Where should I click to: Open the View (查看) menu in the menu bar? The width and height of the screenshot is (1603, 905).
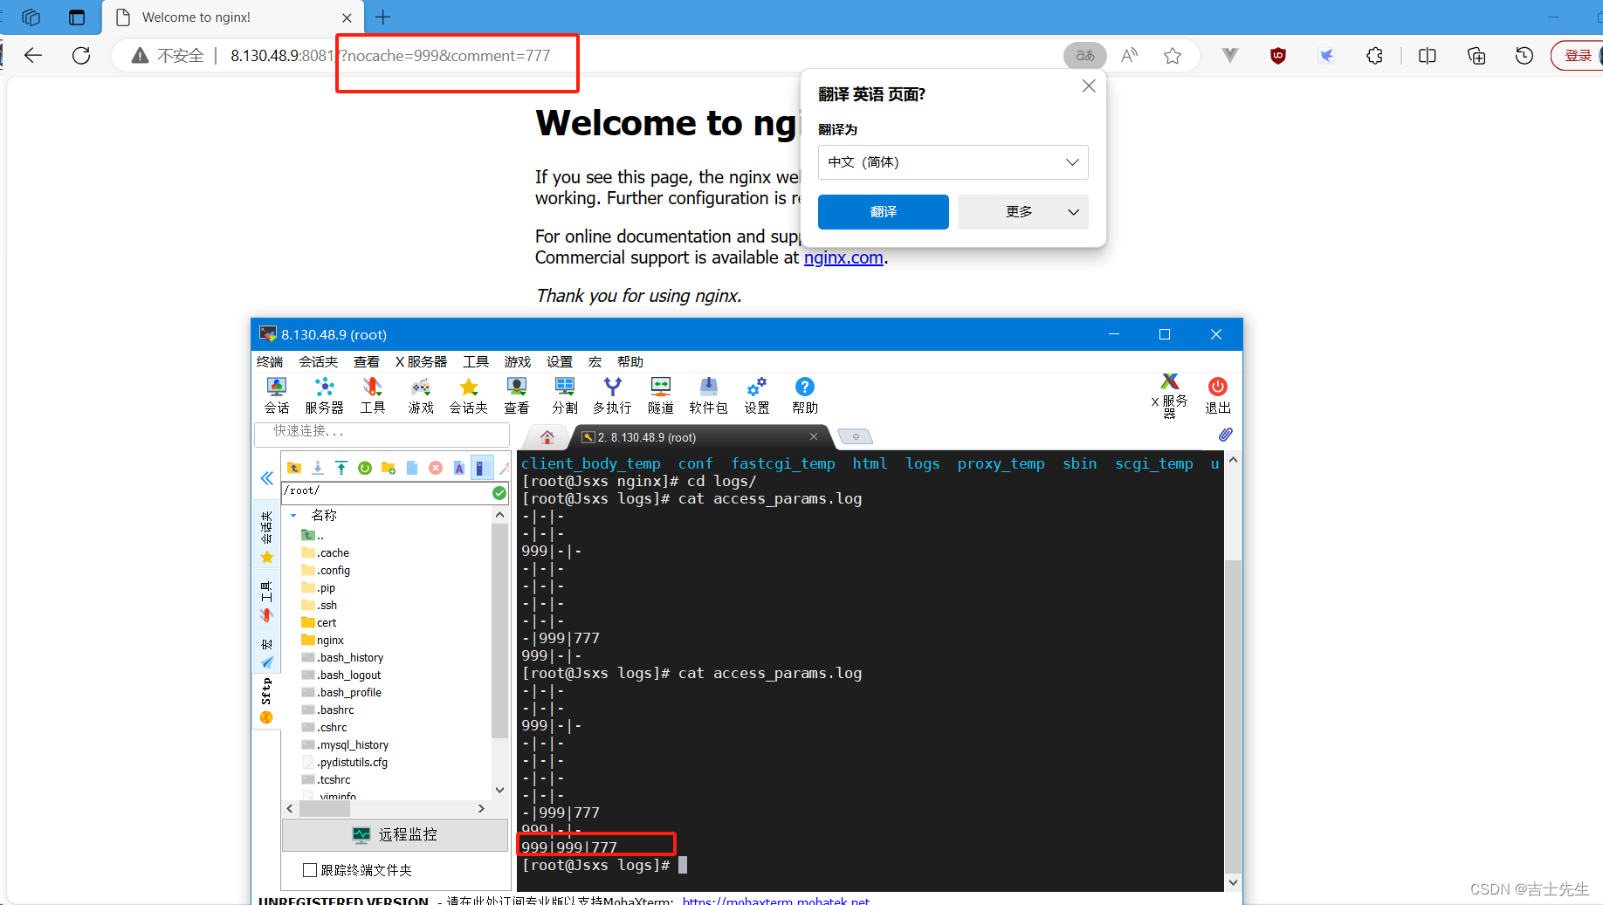pos(367,362)
